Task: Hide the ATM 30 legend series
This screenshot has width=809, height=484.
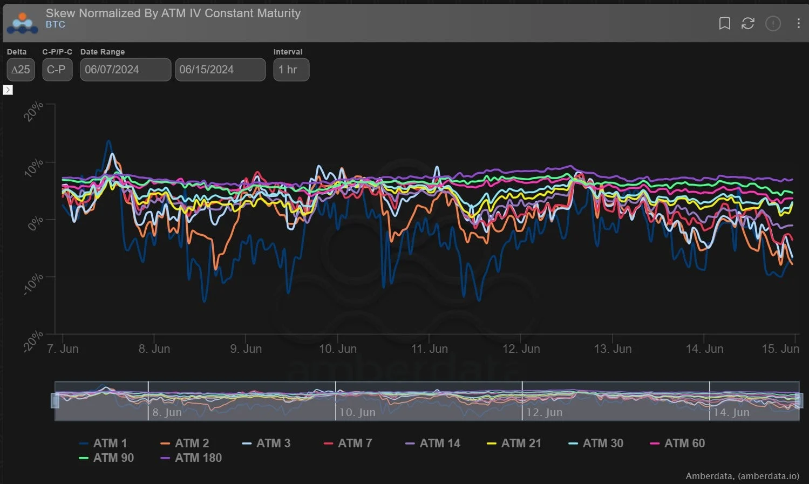Action: [x=596, y=444]
